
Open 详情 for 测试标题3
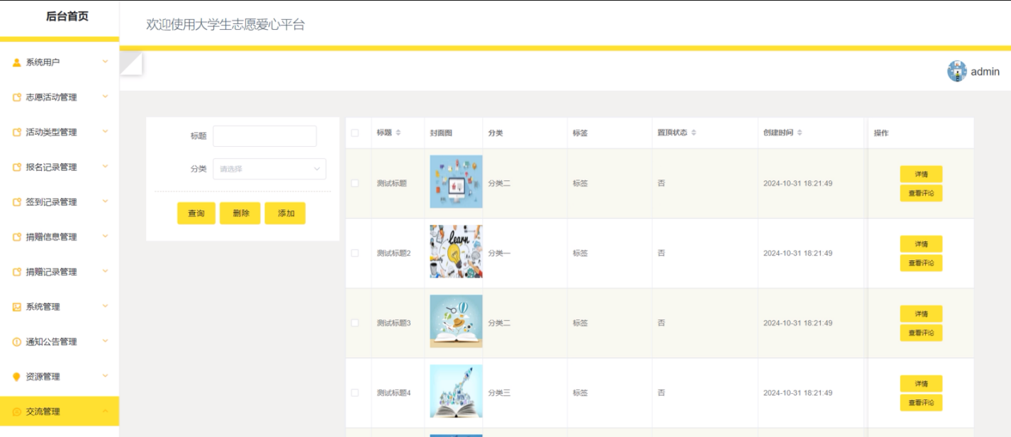921,314
